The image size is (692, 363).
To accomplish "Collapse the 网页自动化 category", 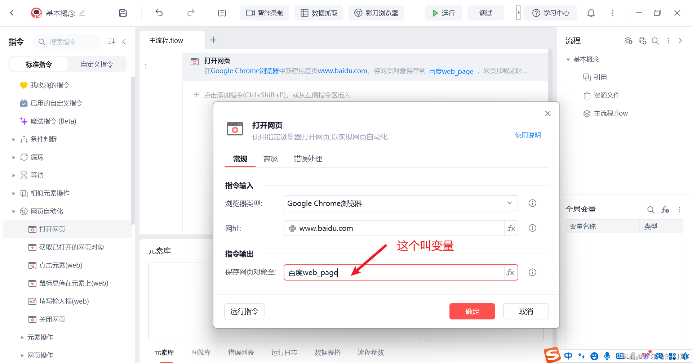I will click(13, 211).
